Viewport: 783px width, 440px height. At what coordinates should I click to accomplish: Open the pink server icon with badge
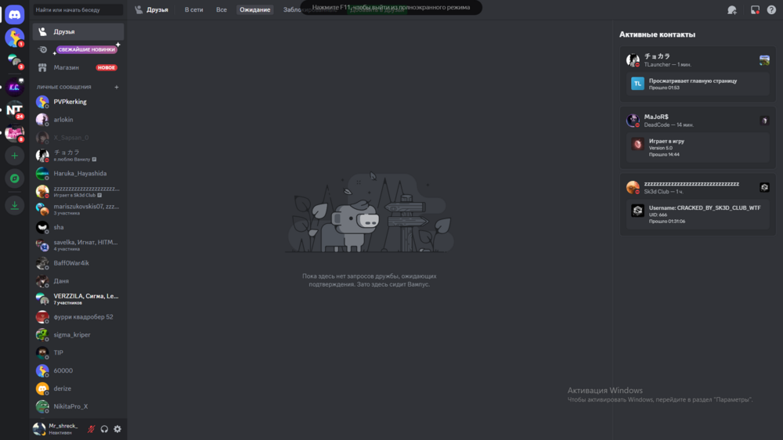point(14,133)
